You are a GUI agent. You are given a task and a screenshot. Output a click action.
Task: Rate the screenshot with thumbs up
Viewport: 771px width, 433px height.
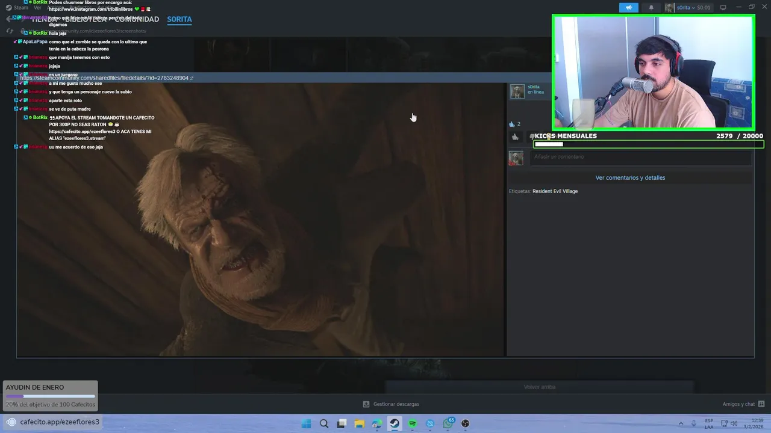point(515,137)
